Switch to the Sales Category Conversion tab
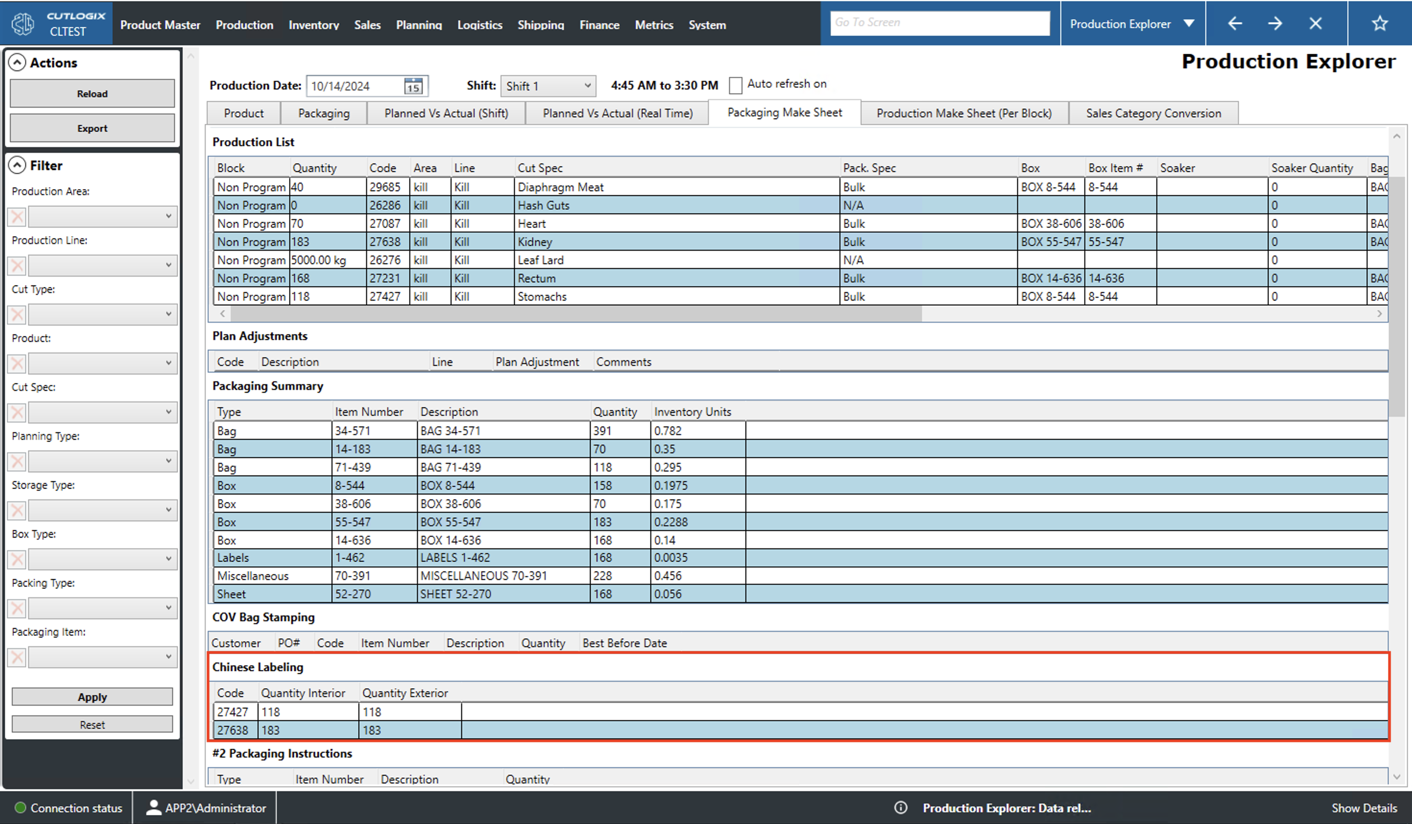Viewport: 1412px width, 824px height. (x=1153, y=112)
